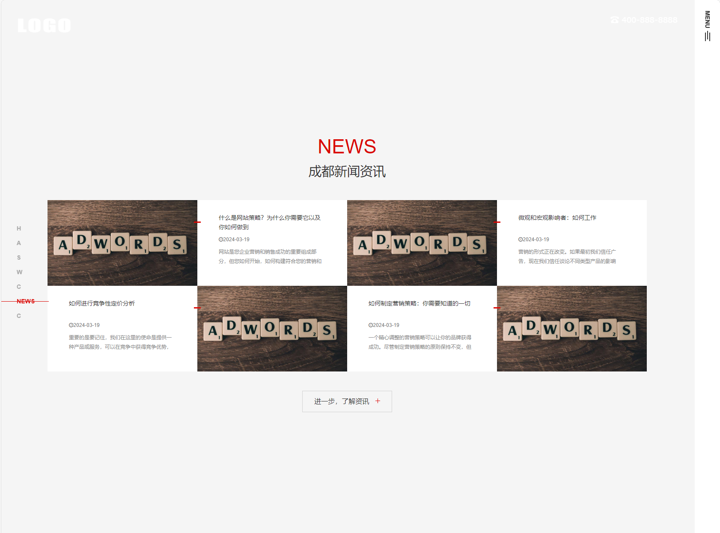Screen dimensions: 720x533
Task: Select the H item in side navigation
Action: (19, 228)
